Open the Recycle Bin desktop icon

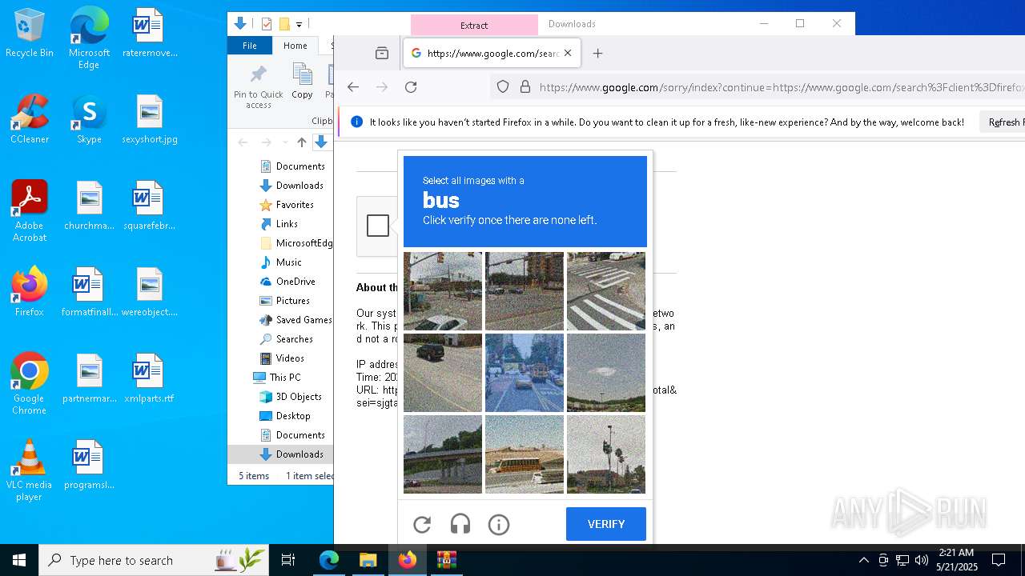coord(30,34)
